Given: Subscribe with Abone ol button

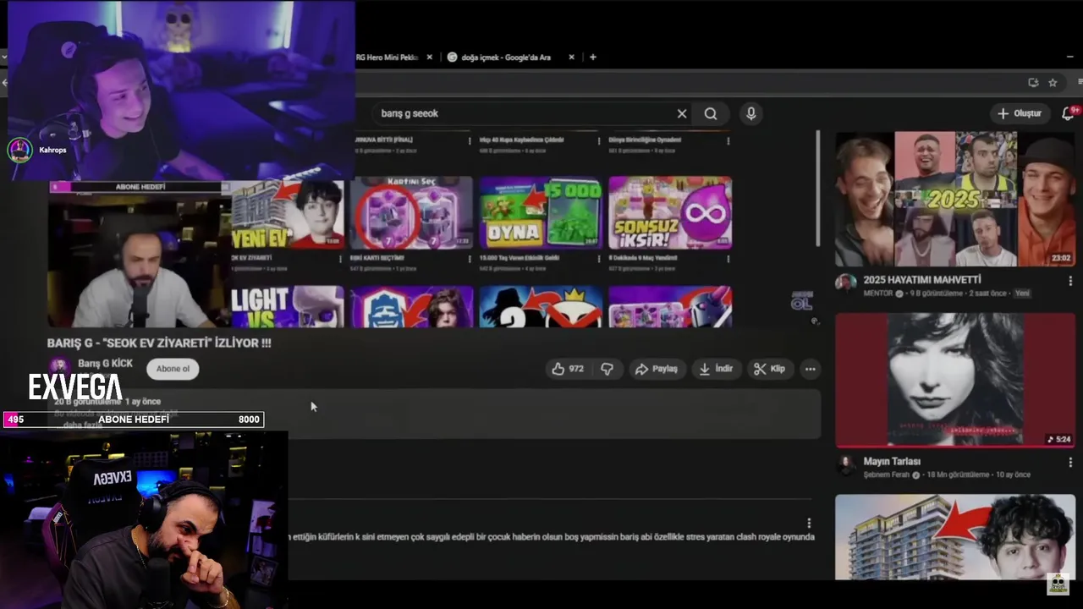Looking at the screenshot, I should (173, 369).
